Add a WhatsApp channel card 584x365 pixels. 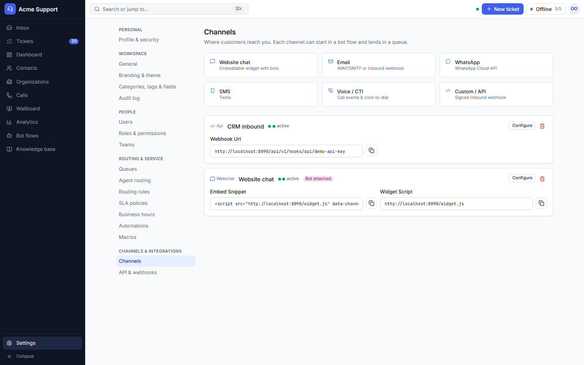point(496,65)
